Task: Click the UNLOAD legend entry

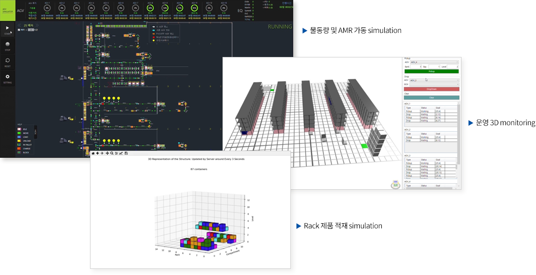Action: click(x=24, y=141)
